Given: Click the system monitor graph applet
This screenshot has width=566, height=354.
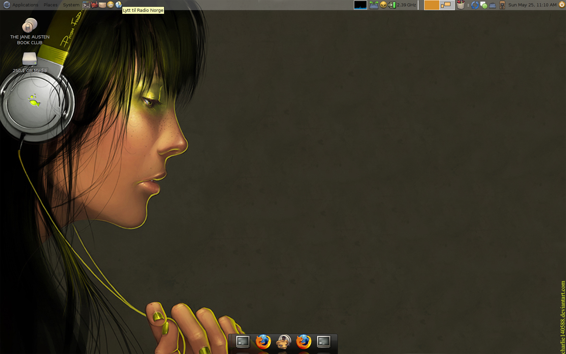Looking at the screenshot, I should pos(360,5).
